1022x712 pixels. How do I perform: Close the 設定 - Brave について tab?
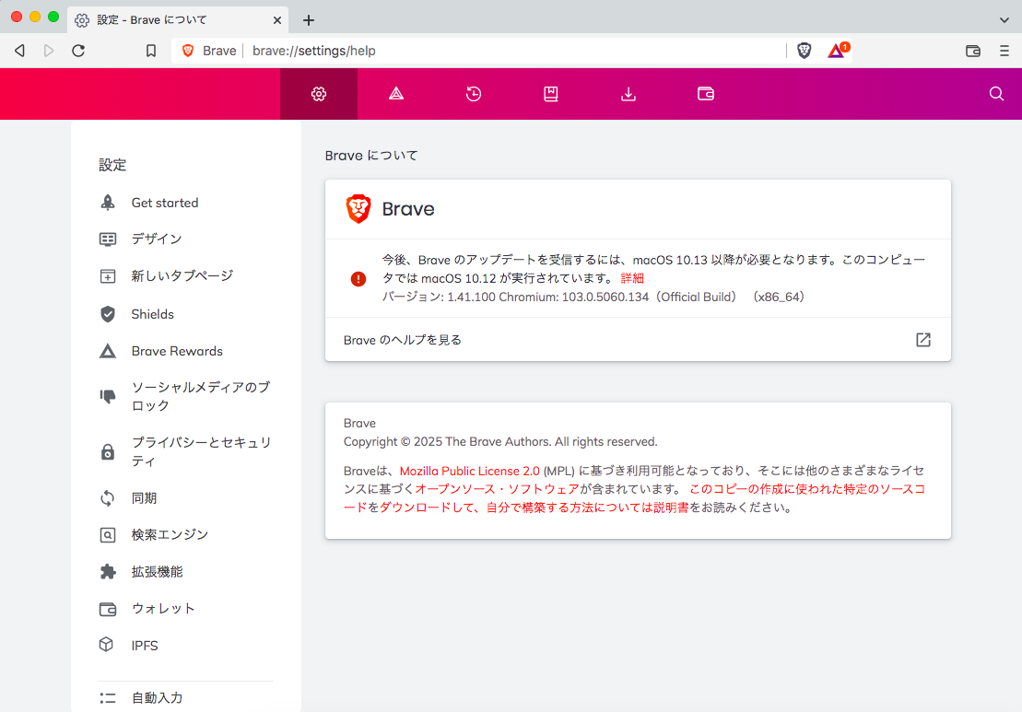pos(277,20)
